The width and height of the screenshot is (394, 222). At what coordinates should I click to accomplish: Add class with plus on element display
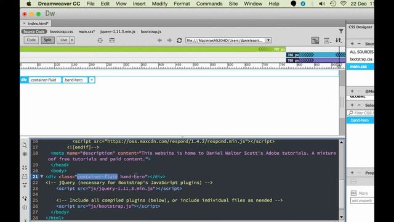pyautogui.click(x=92, y=80)
